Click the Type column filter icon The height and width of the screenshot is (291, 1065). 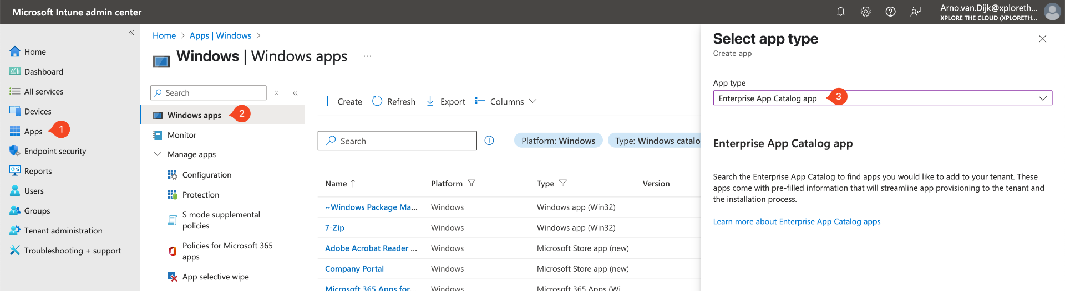click(563, 183)
